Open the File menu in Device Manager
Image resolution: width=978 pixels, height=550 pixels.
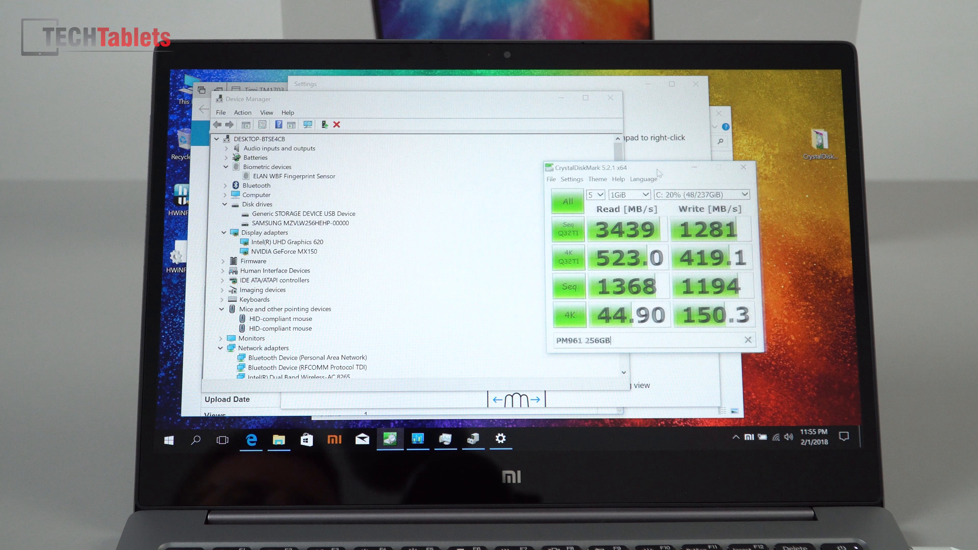[x=221, y=112]
